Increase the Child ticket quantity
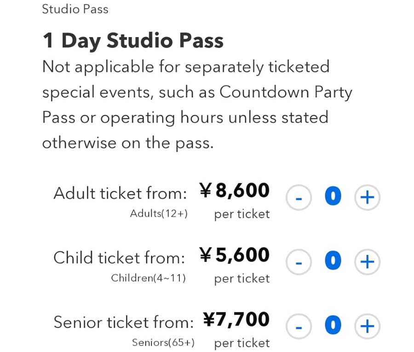This screenshot has width=414, height=352. (367, 262)
